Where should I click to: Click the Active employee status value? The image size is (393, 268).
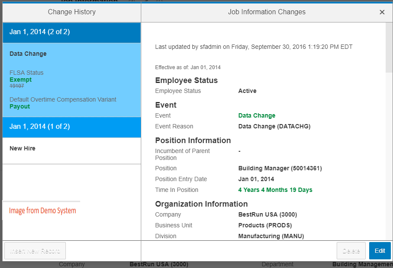(x=247, y=91)
